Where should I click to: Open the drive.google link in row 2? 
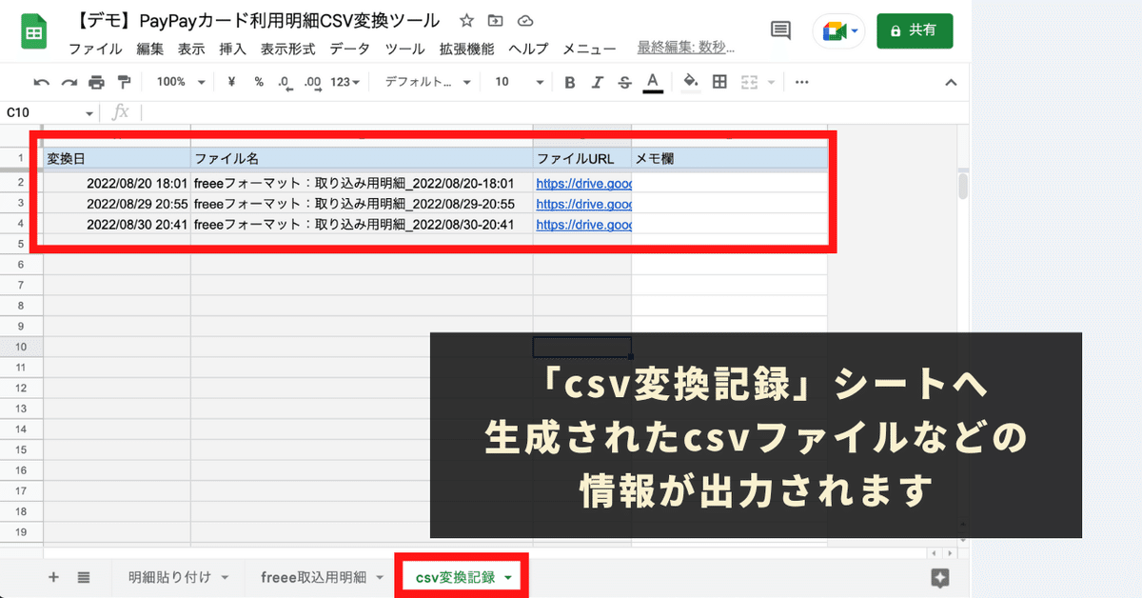point(582,184)
